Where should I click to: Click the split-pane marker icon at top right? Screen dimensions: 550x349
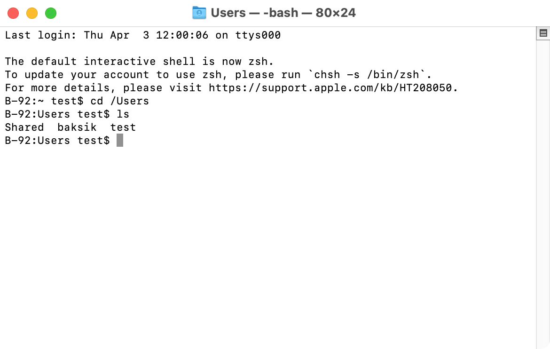click(543, 33)
